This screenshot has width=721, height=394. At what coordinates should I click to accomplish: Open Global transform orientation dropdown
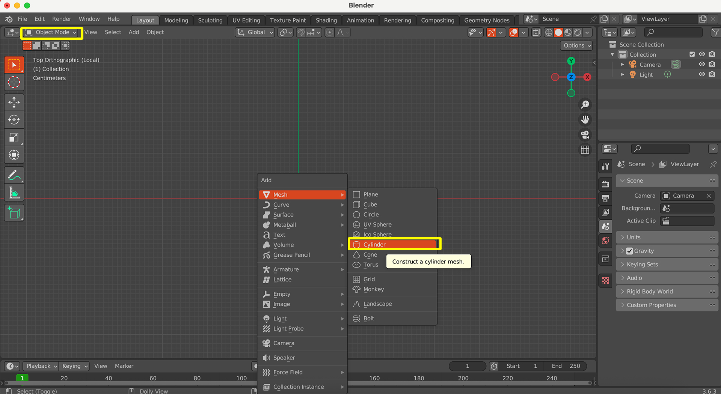pos(255,33)
